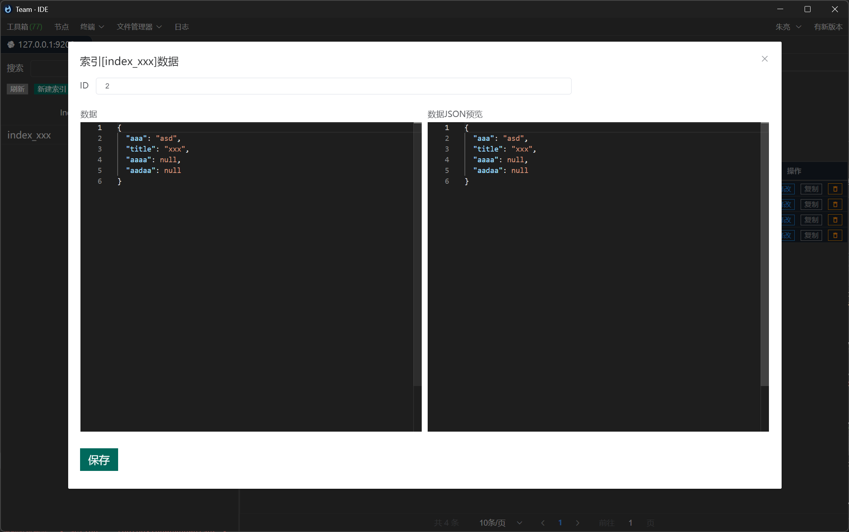Click the 复制 copy button in first row
The image size is (849, 532).
[811, 189]
